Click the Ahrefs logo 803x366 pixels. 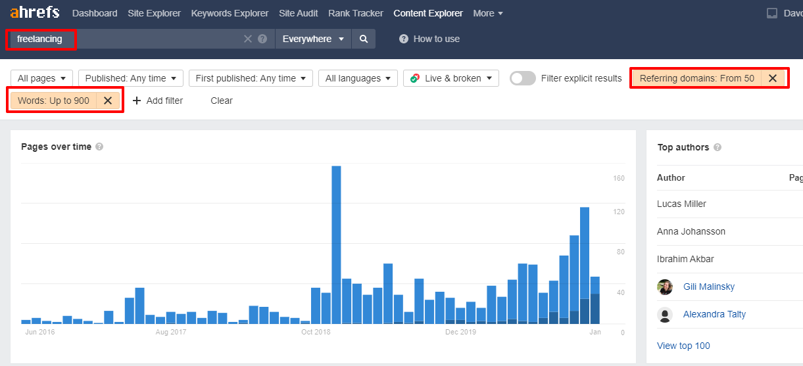coord(35,12)
